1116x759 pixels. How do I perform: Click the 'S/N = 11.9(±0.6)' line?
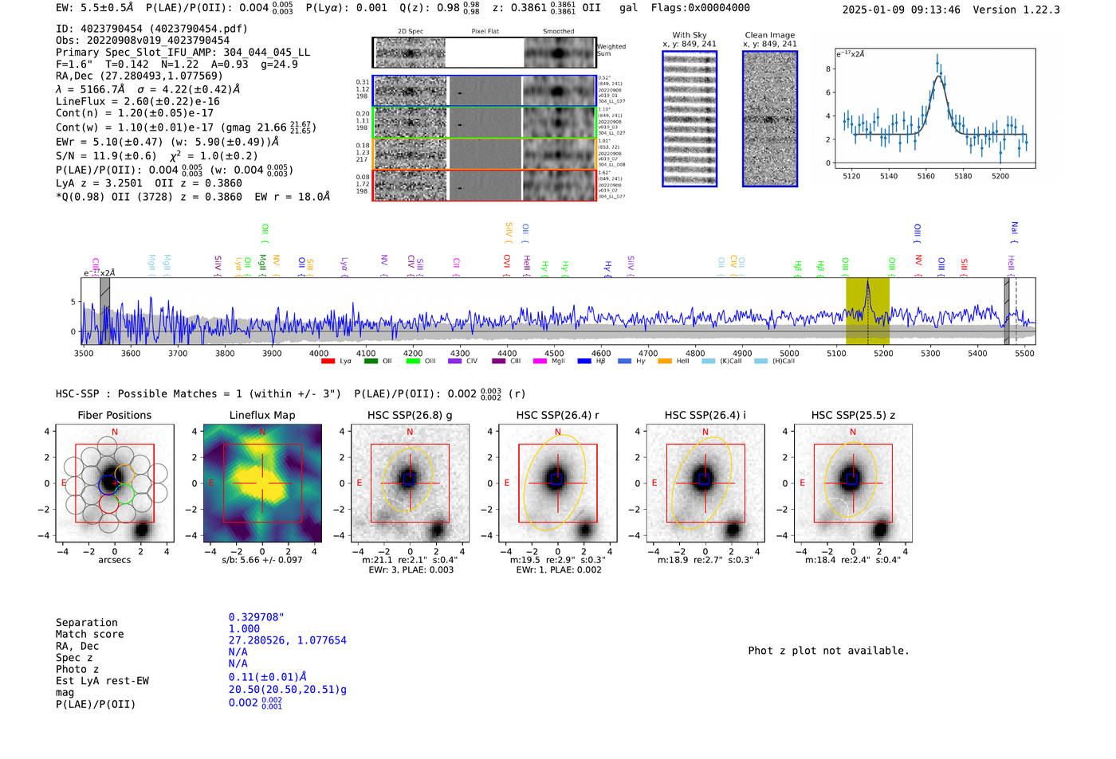coord(107,156)
